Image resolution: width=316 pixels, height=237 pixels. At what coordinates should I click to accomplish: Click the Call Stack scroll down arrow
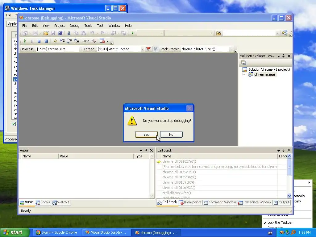289,196
